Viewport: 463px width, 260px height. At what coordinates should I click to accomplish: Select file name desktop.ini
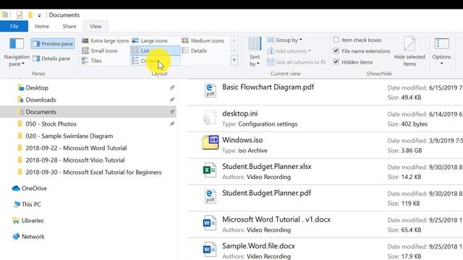click(x=239, y=114)
